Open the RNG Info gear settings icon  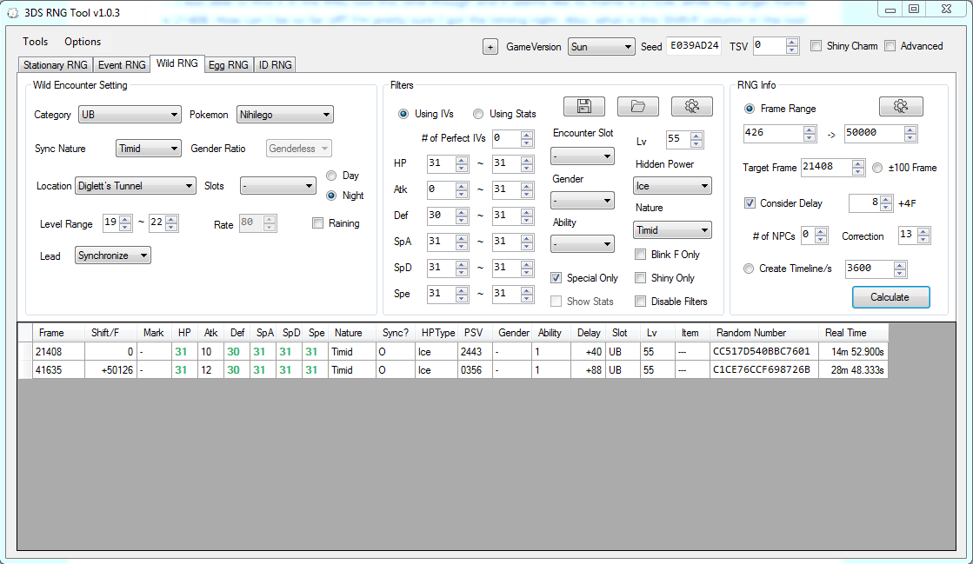pos(901,106)
